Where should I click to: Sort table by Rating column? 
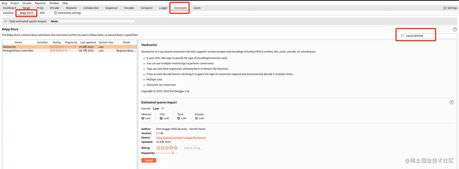[57, 42]
